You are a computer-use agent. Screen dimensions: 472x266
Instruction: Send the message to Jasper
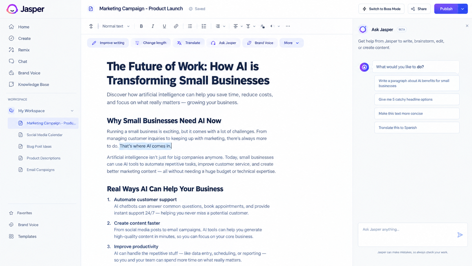pos(460,235)
